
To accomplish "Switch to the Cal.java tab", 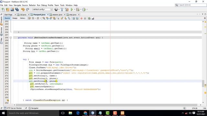I will point(23,15).
